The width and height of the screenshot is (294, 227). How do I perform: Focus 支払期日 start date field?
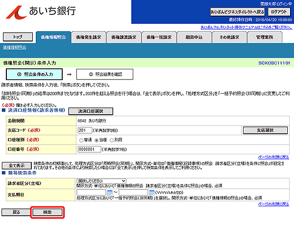pos(91,192)
